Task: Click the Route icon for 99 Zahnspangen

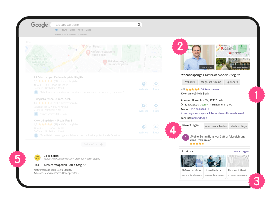Action: pyautogui.click(x=156, y=84)
